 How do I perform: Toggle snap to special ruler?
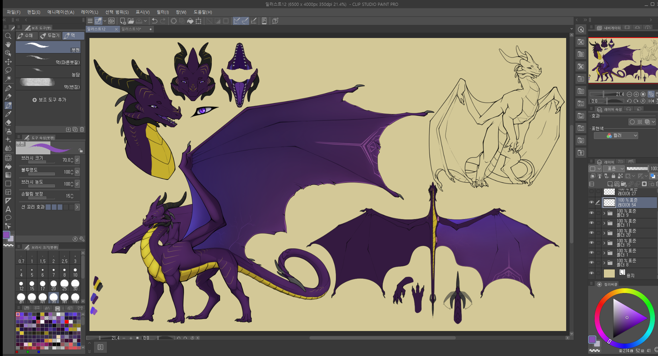[x=245, y=21]
